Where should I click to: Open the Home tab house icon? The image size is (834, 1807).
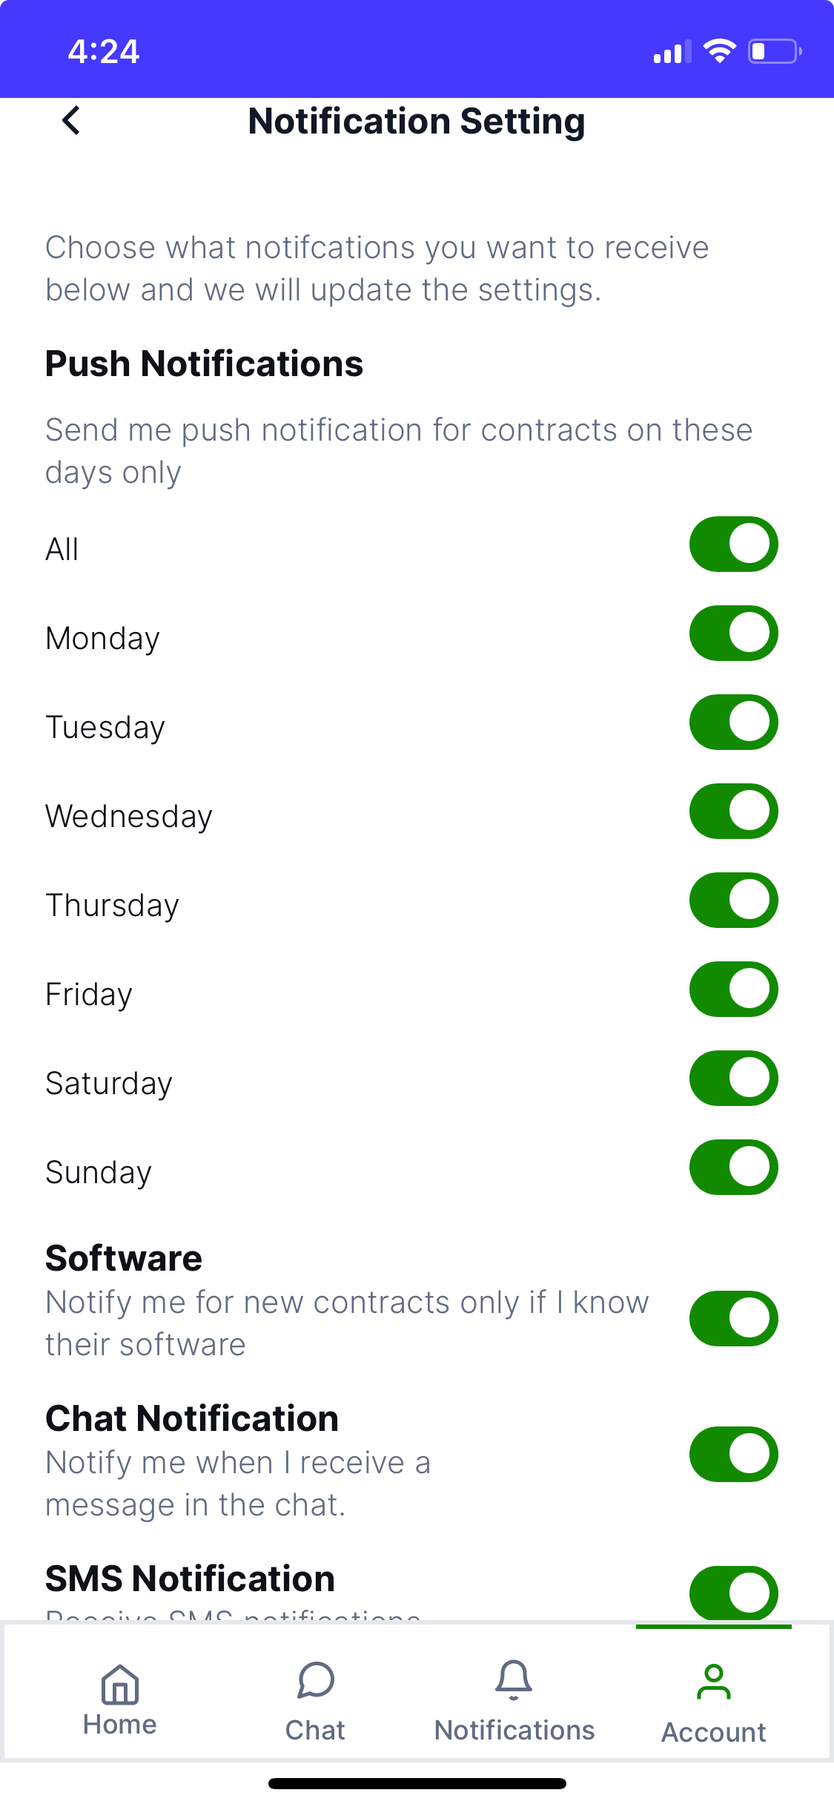(x=120, y=1684)
